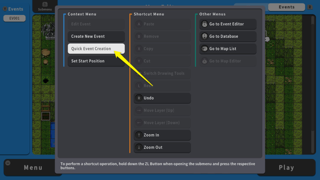Screen dimensions: 320x180
Task: Click the Event Editor stick icon
Action: [x=204, y=24]
